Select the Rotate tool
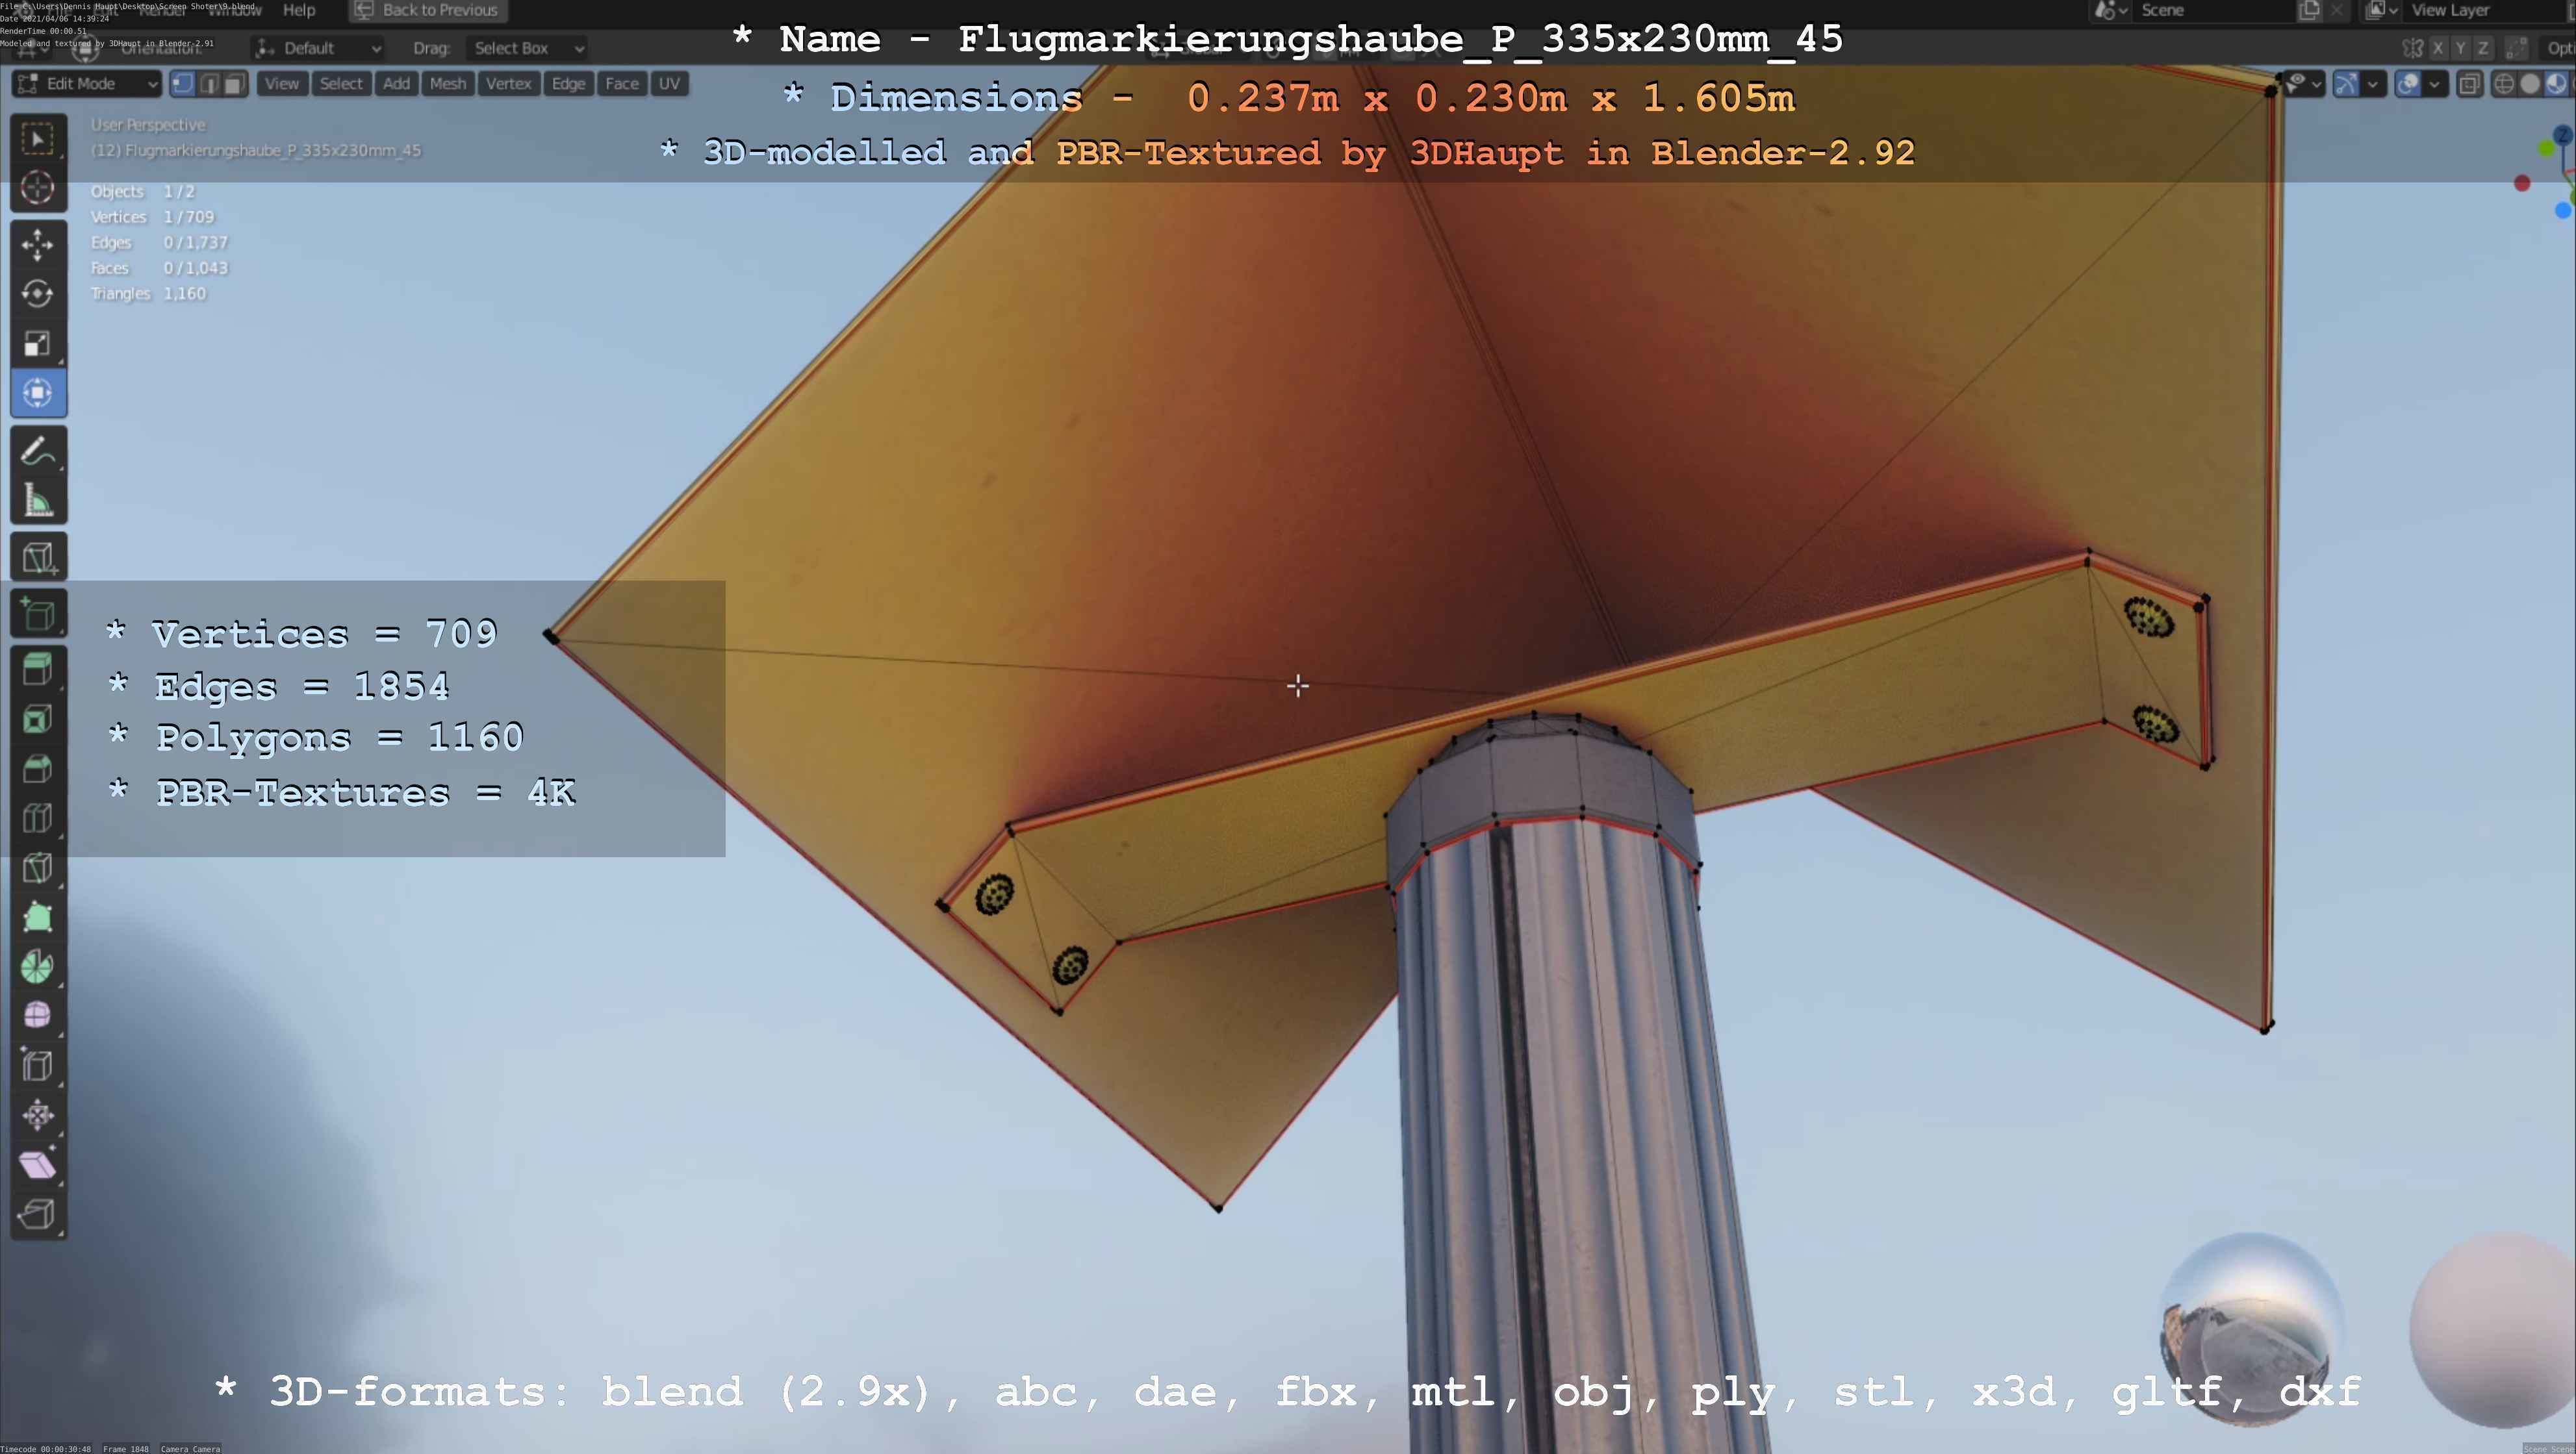 pyautogui.click(x=38, y=294)
